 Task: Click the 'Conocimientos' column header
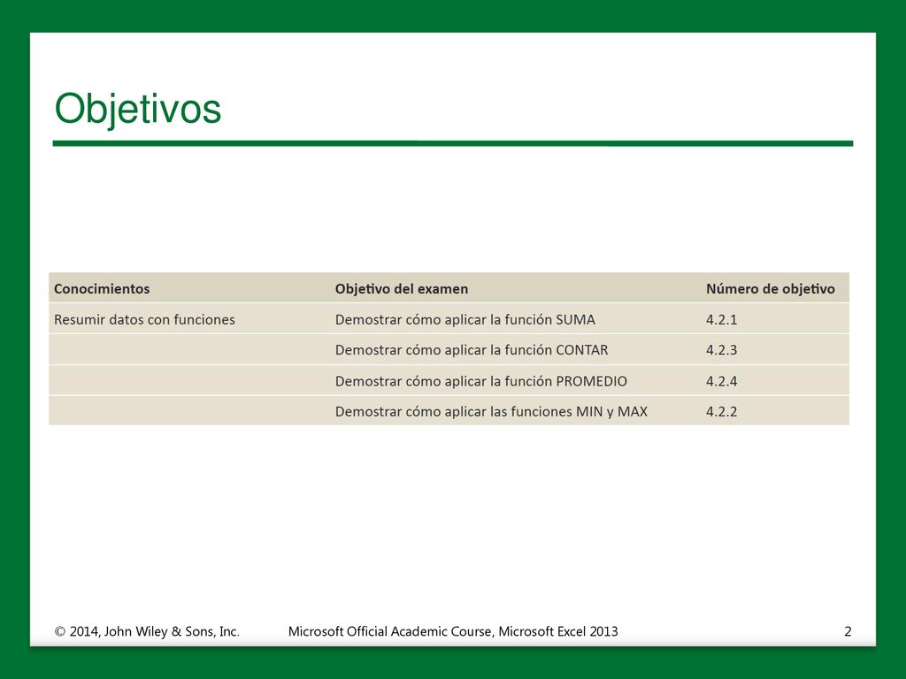(x=102, y=289)
